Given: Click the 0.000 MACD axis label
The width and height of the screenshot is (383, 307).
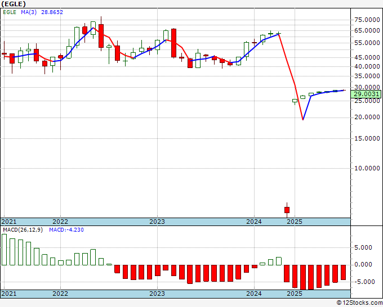Looking at the screenshot, I should click(363, 265).
